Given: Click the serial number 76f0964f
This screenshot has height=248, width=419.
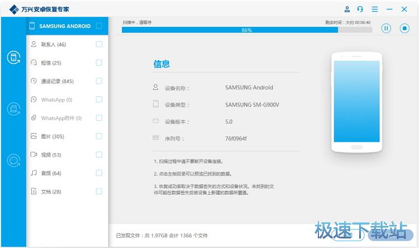Looking at the screenshot, I should point(236,139).
